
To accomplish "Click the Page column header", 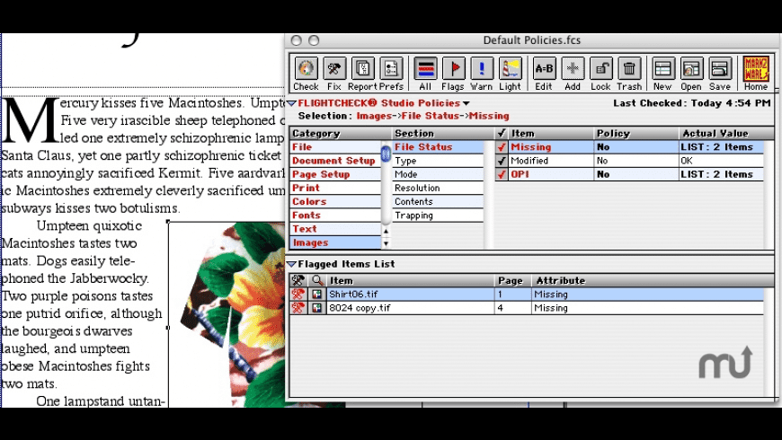I will tap(512, 280).
